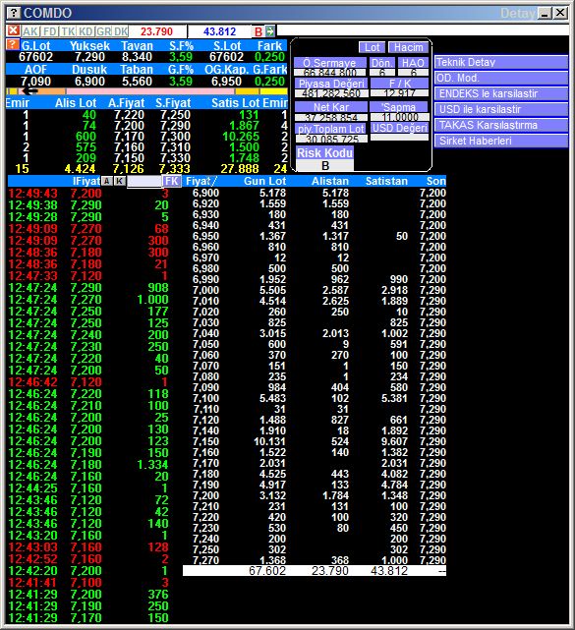
Task: Toggle the small K button beside IFiyat
Action: 119,181
